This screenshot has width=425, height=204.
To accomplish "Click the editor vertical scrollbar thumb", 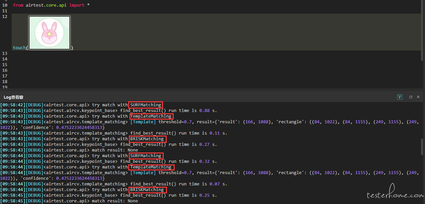I will tap(422, 30).
